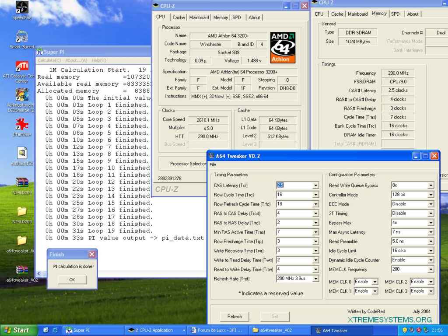Image resolution: width=448 pixels, height=336 pixels.
Task: Open the Mainboard tab in front CPU-Z
Action: click(x=199, y=17)
